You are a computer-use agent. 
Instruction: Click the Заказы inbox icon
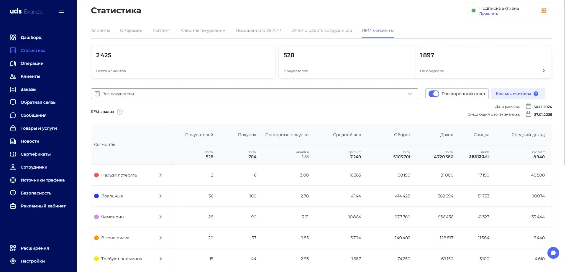[x=13, y=89]
